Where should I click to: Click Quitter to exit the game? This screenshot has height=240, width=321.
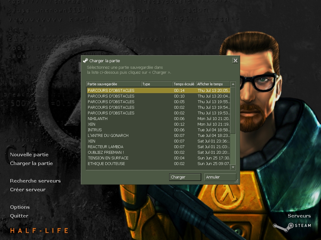coord(19,216)
